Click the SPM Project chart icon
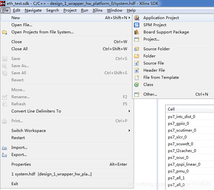Screen dimensions: 214x190 (137, 25)
